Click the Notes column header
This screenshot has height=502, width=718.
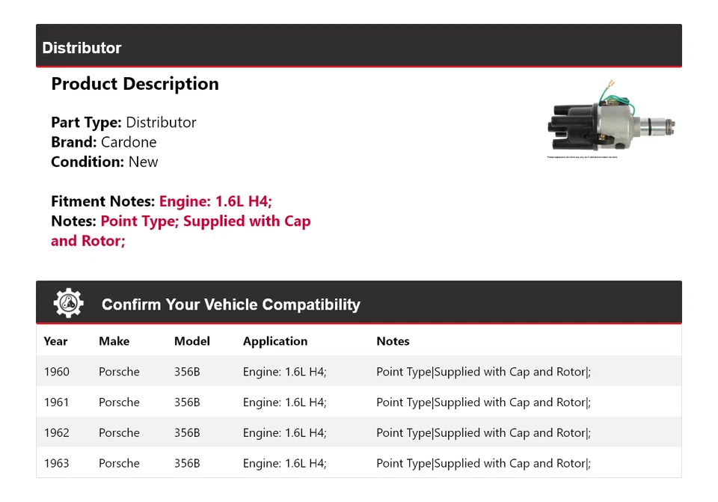pyautogui.click(x=393, y=341)
